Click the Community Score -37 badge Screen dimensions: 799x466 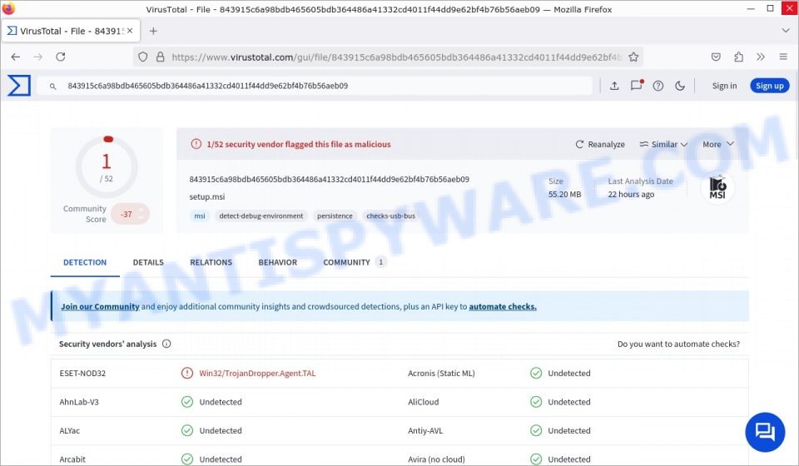point(130,214)
